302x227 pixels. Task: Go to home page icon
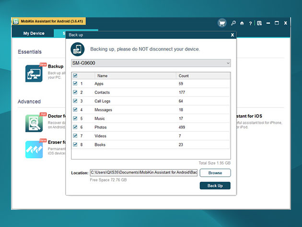[x=242, y=24]
